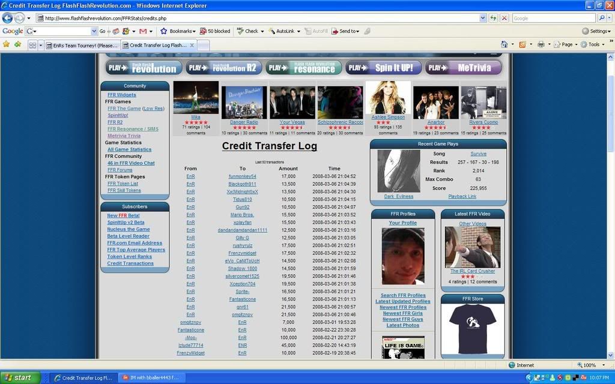Image resolution: width=615 pixels, height=384 pixels.
Task: Click the Print icon in command bar
Action: point(541,44)
